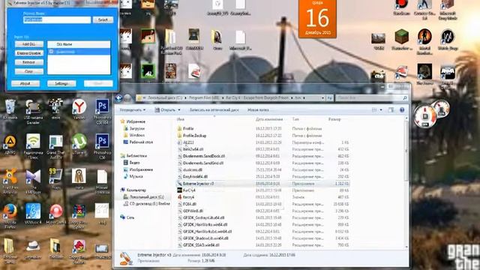Select the Profile folder icon in Explorer

[x=180, y=128]
